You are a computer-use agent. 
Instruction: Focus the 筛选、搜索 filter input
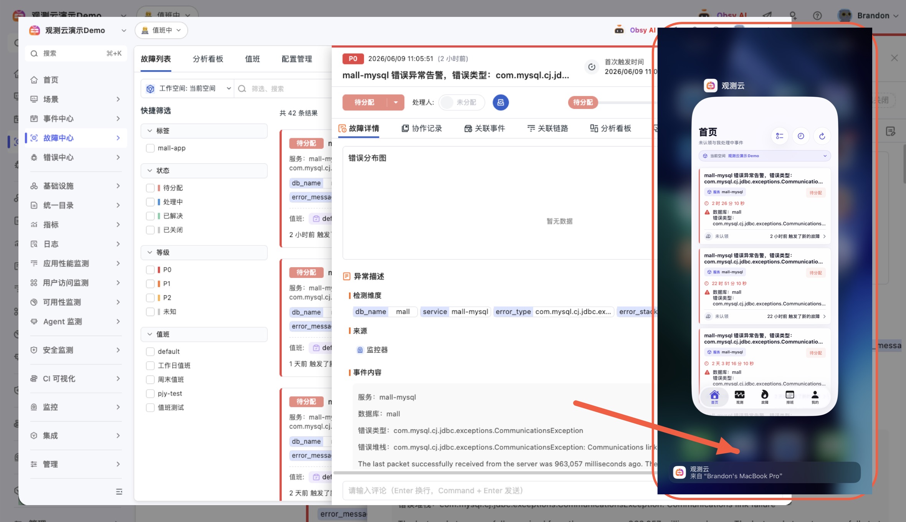283,89
